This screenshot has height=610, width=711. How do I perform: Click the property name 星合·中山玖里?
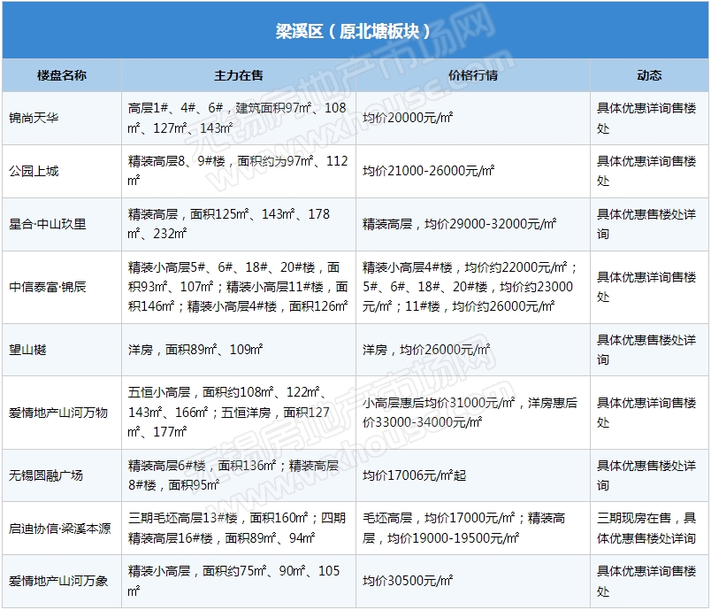tap(48, 224)
